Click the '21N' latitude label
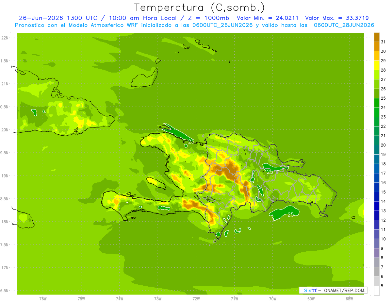This screenshot has height=303, width=392. click(x=5, y=84)
